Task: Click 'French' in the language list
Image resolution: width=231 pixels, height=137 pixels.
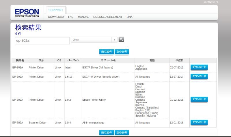Action: pos(139,84)
